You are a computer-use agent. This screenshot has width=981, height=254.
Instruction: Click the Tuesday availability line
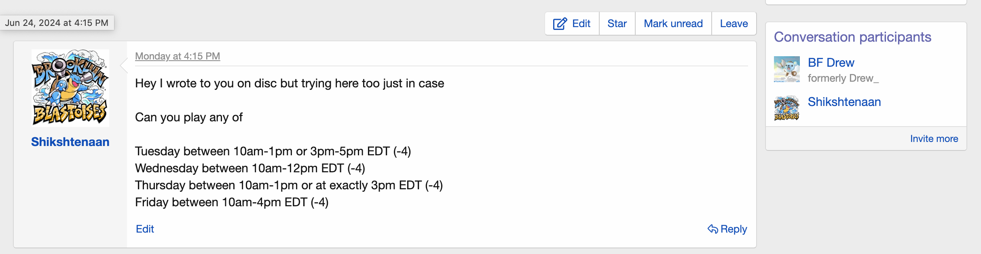273,151
